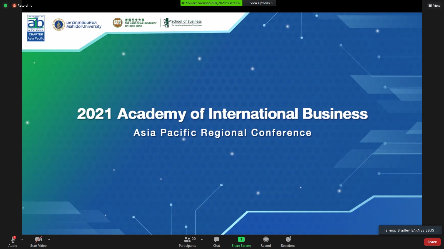
Task: Click the green Share Screen icon
Action: click(241, 239)
